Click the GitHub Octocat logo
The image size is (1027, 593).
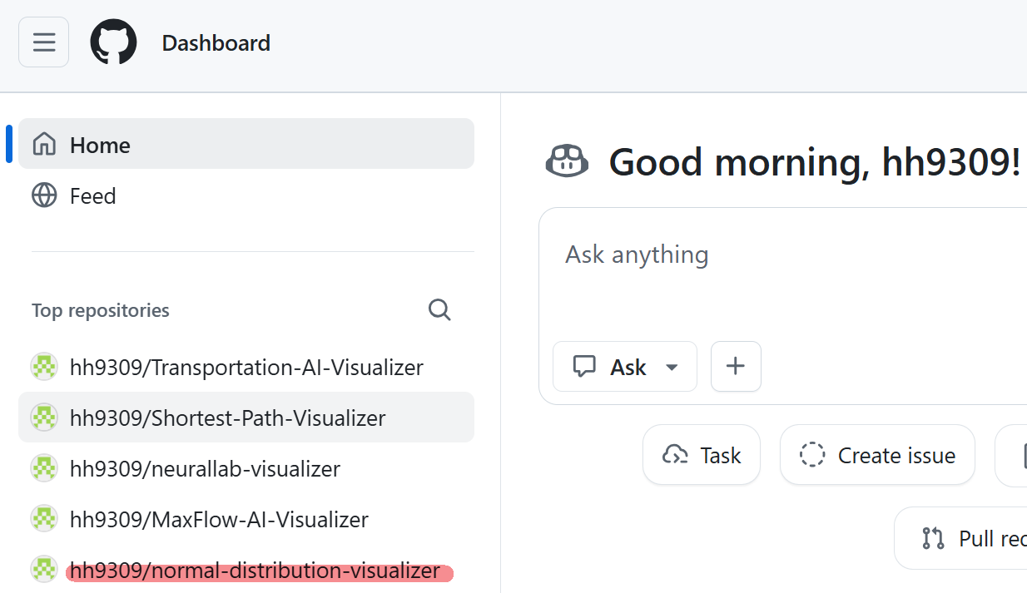pos(113,42)
